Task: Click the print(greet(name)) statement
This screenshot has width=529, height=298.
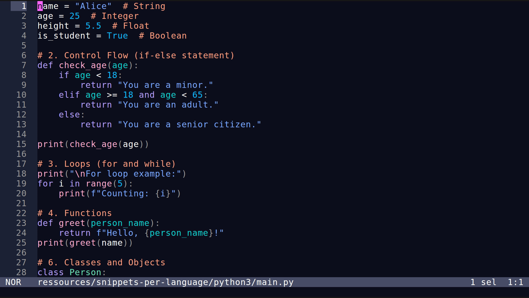Action: 85,243
